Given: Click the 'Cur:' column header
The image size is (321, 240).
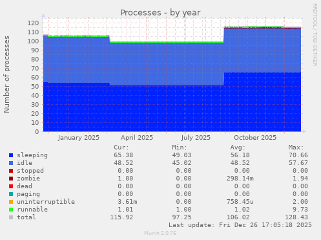Looking at the screenshot, I should click(121, 147).
